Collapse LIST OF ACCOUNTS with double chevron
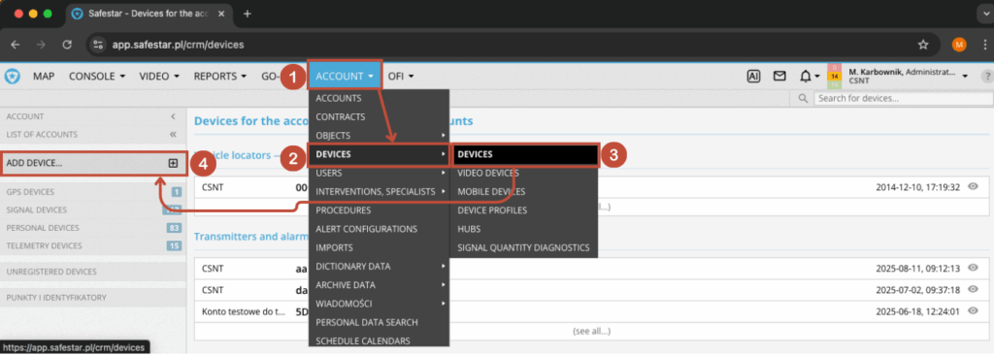The image size is (994, 355). 173,135
